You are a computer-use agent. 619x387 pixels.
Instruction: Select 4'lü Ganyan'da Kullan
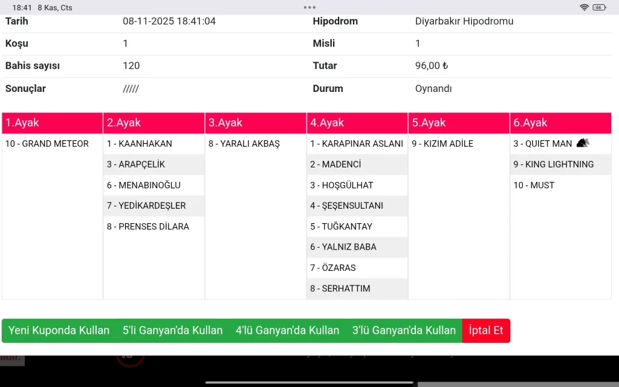(x=287, y=331)
